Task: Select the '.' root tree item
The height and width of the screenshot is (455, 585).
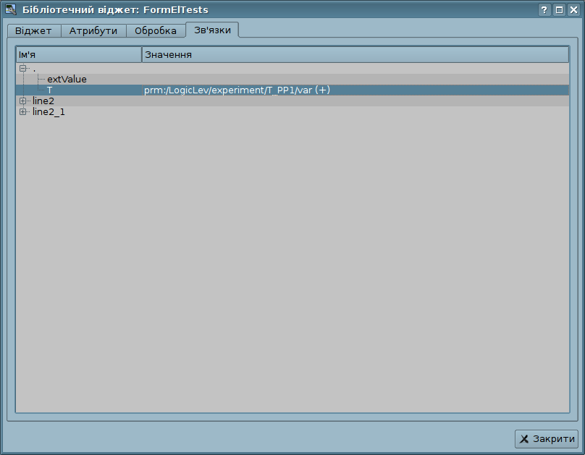Action: point(34,68)
